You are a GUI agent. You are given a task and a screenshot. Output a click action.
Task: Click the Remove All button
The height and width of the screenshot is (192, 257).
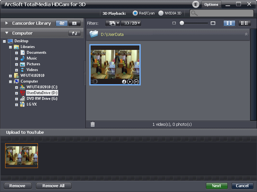pyautogui.click(x=54, y=186)
